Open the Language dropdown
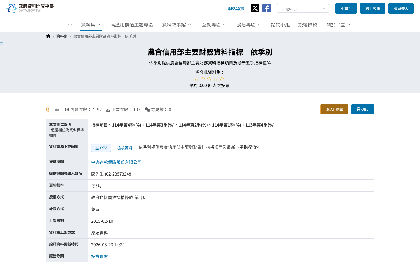420x262 pixels. [x=303, y=8]
